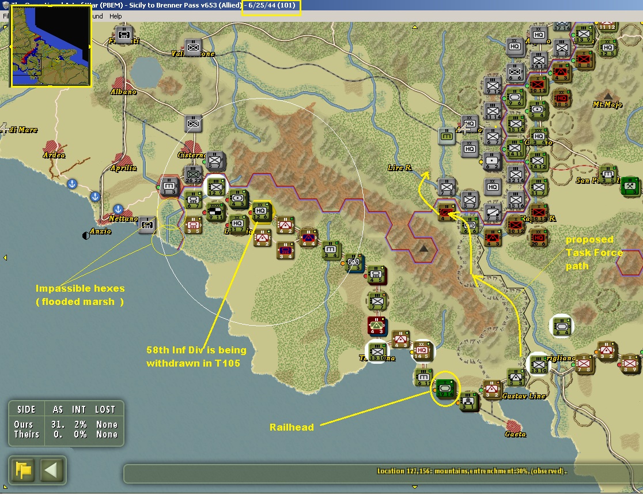The image size is (643, 494).
Task: Select the bright green 19 14 railhead unit
Action: [445, 389]
